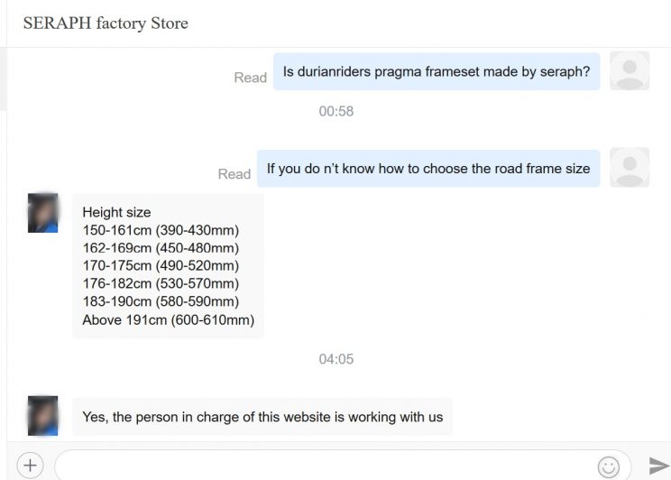This screenshot has height=480, width=671.
Task: Click user avatar next to durianriders question
Action: 630,70
